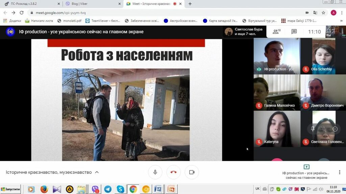Bookmark this page with the star icon
Viewport: 346px width, 194px height.
coord(323,12)
